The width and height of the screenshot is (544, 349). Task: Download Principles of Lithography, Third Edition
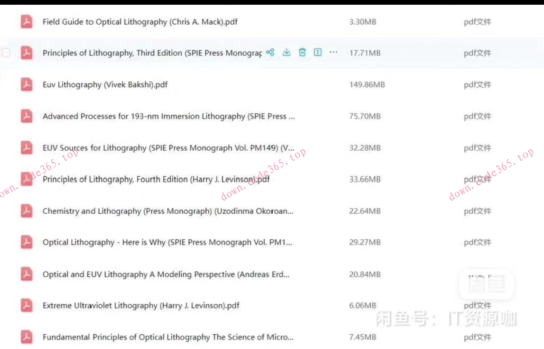pos(286,53)
